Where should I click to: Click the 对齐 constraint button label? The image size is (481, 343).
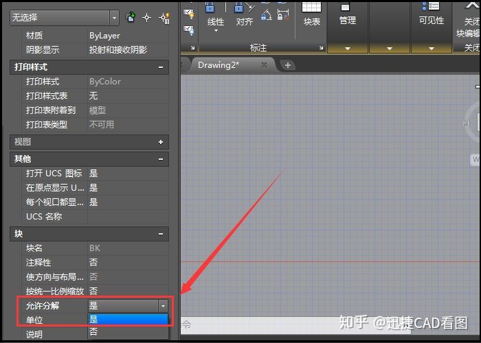(245, 22)
